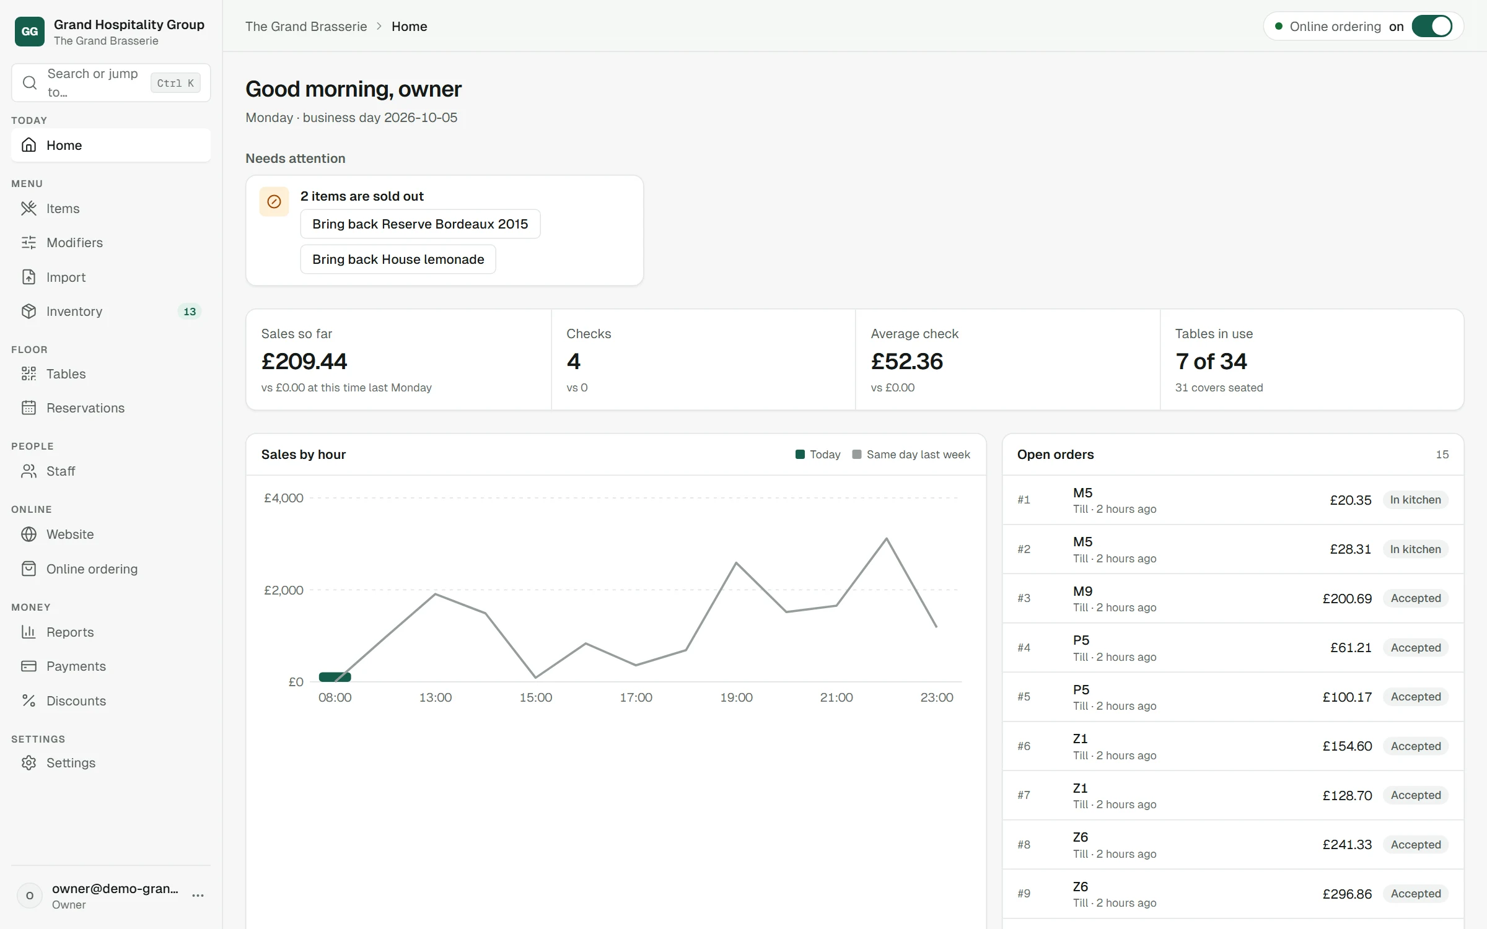Toggle the Today series in legend
The width and height of the screenshot is (1487, 929).
[x=818, y=455]
